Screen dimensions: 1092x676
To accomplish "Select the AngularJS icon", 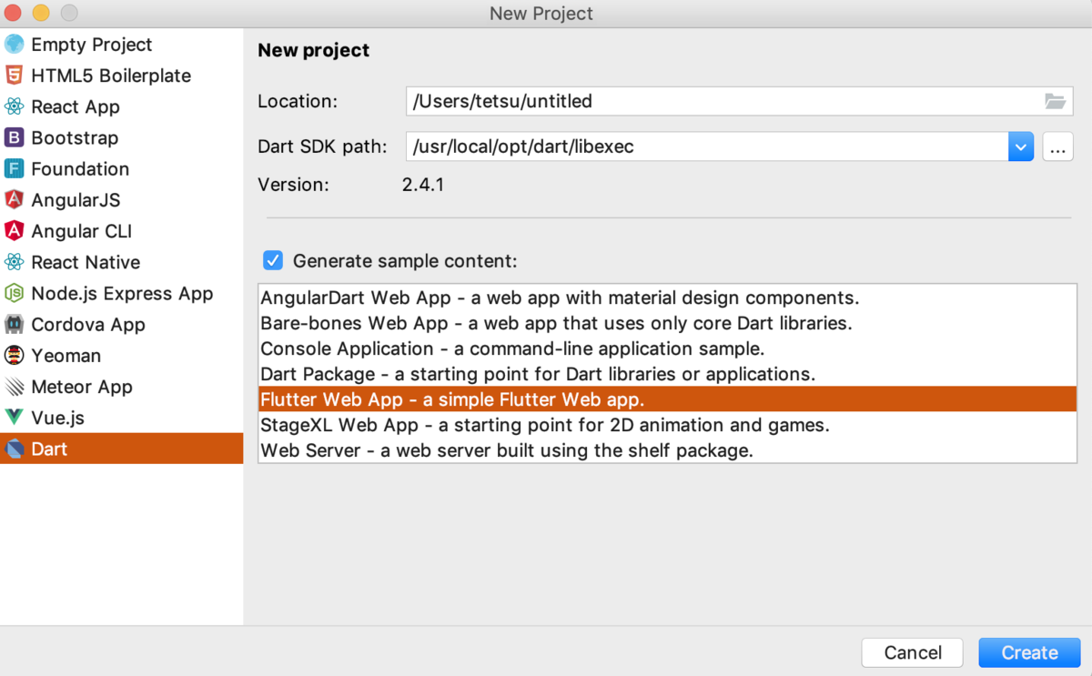I will click(14, 200).
